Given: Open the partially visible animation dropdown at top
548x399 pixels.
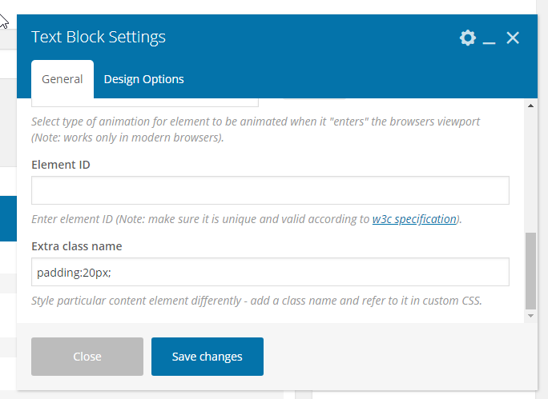Looking at the screenshot, I should [x=145, y=102].
